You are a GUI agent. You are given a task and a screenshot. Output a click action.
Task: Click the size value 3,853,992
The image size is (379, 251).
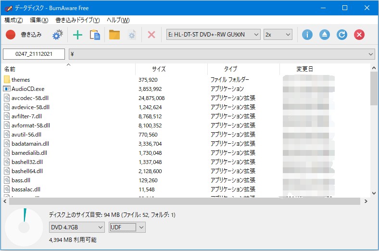click(150, 89)
